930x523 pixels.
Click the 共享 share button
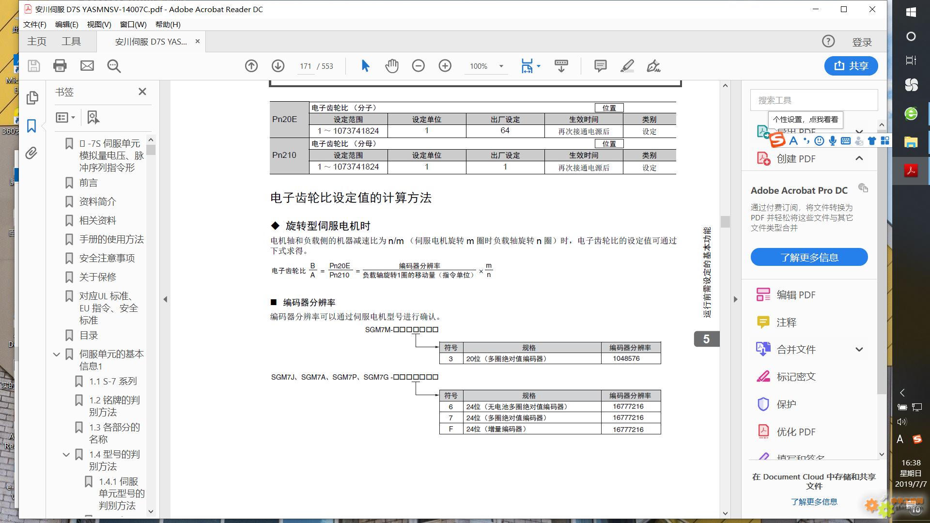tap(851, 66)
